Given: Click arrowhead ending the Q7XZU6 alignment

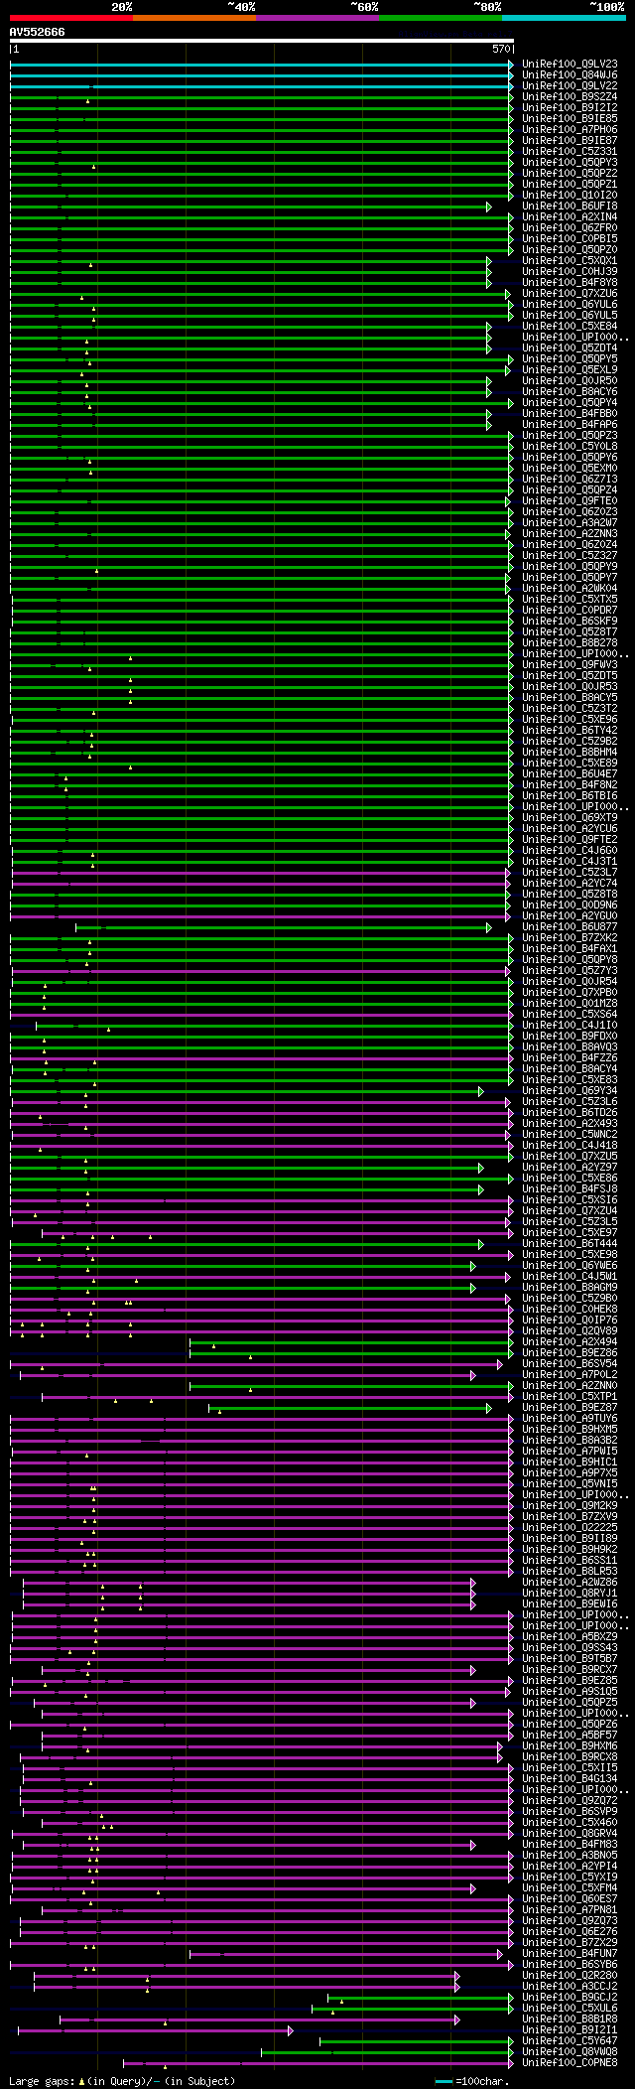Looking at the screenshot, I should (x=507, y=294).
